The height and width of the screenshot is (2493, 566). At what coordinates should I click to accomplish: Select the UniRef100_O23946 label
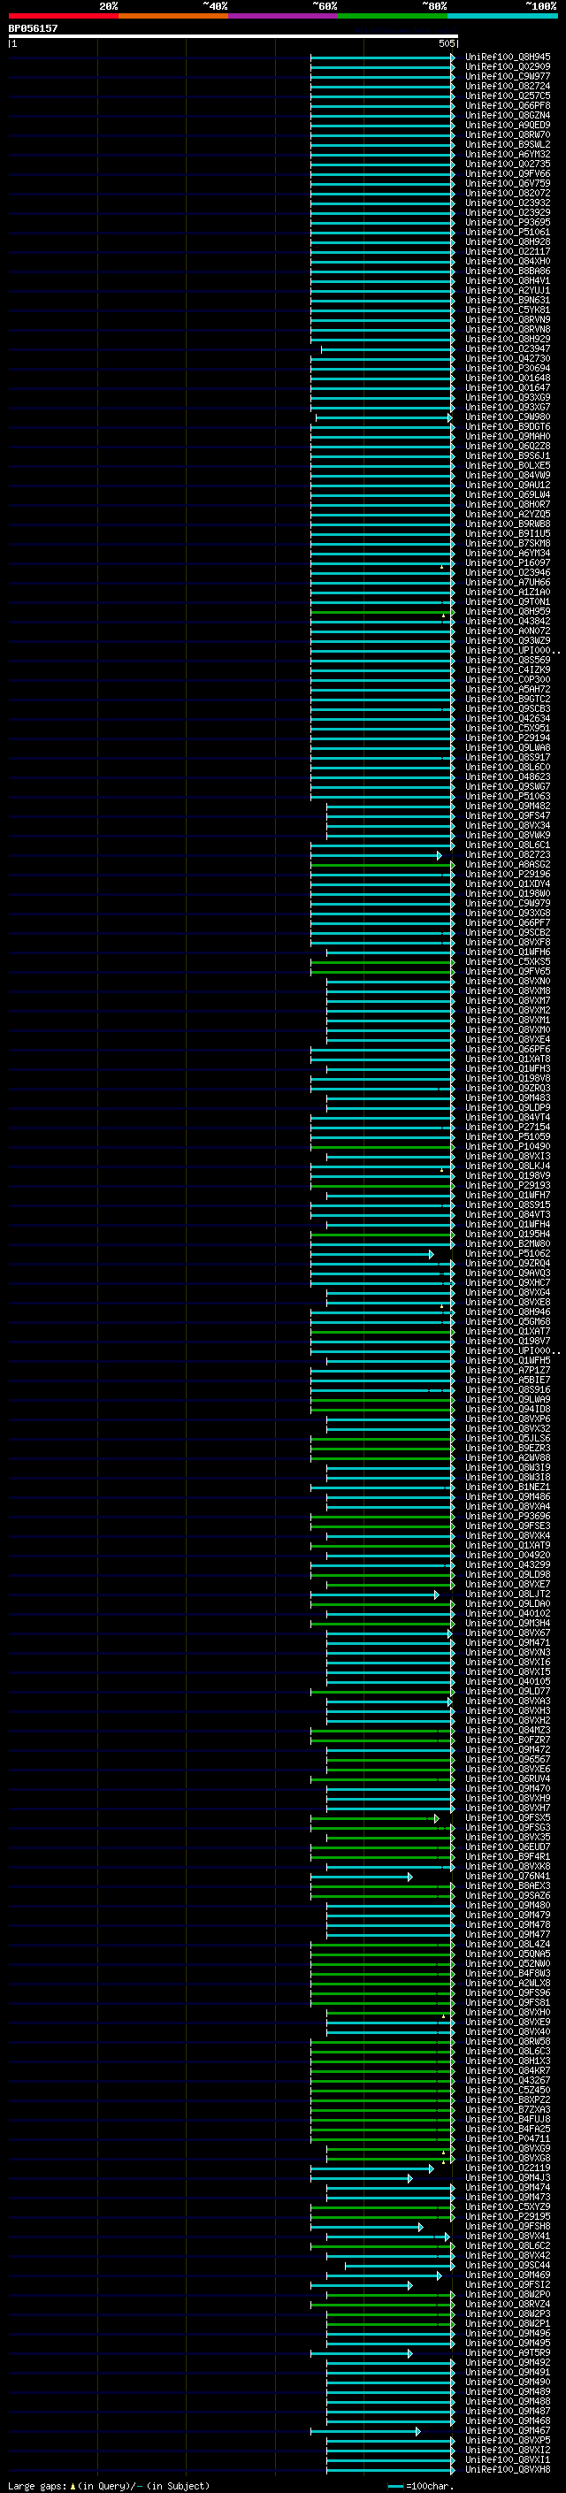pyautogui.click(x=508, y=572)
